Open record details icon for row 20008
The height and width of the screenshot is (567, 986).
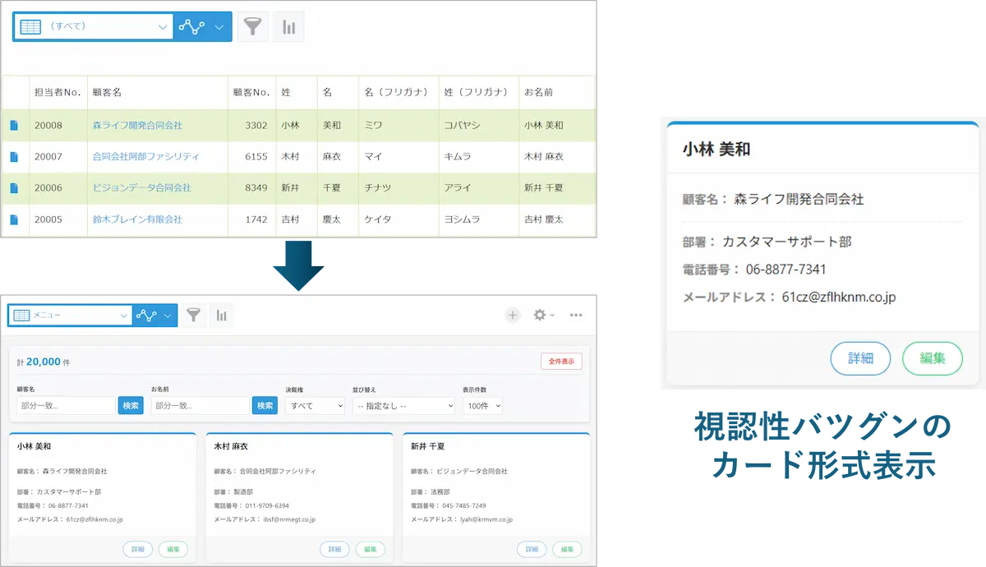pos(14,126)
